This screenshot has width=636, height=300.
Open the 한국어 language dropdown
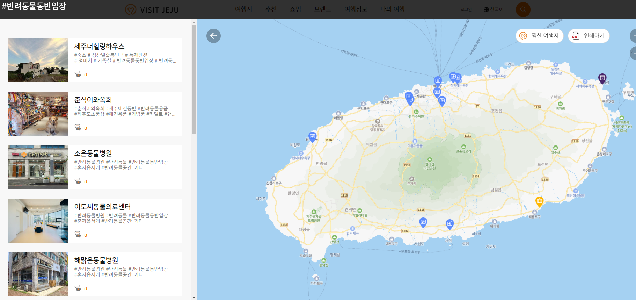494,10
